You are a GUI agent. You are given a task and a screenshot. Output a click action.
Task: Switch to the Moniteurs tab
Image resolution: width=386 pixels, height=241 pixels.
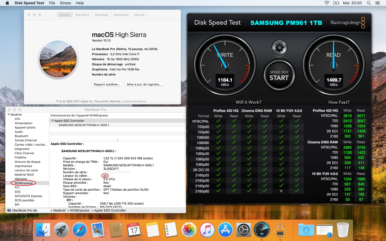click(x=82, y=15)
